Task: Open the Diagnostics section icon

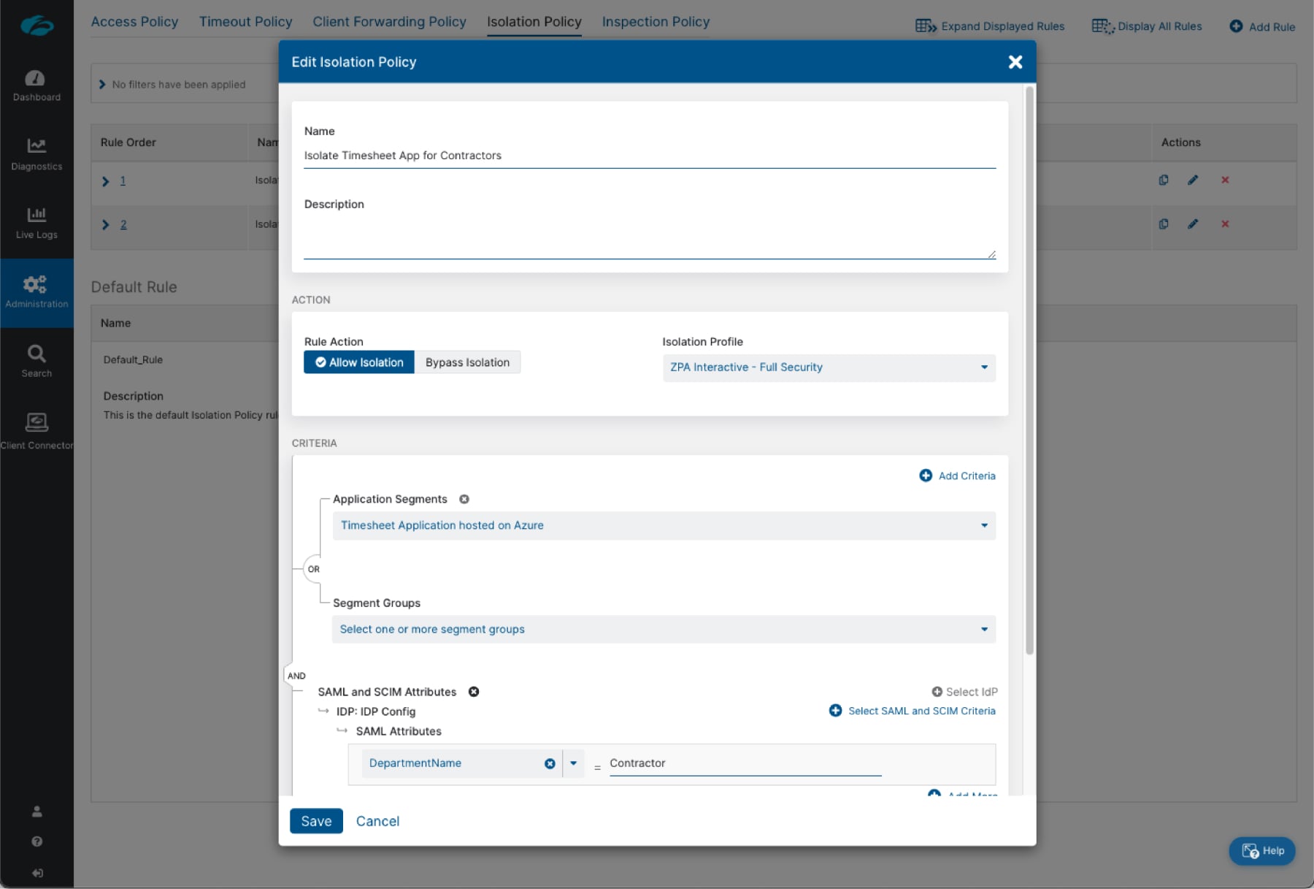Action: point(36,153)
